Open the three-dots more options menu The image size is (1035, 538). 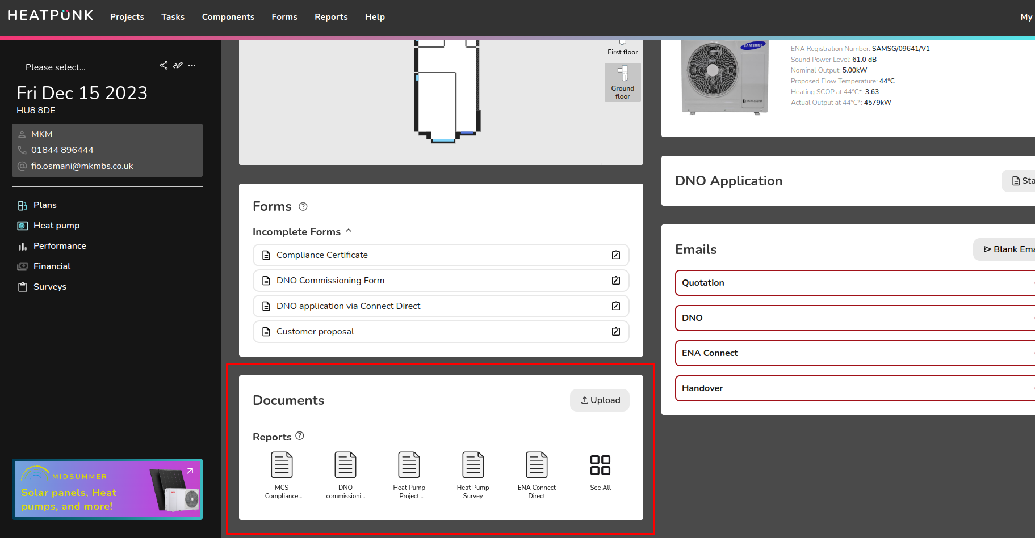coord(192,65)
